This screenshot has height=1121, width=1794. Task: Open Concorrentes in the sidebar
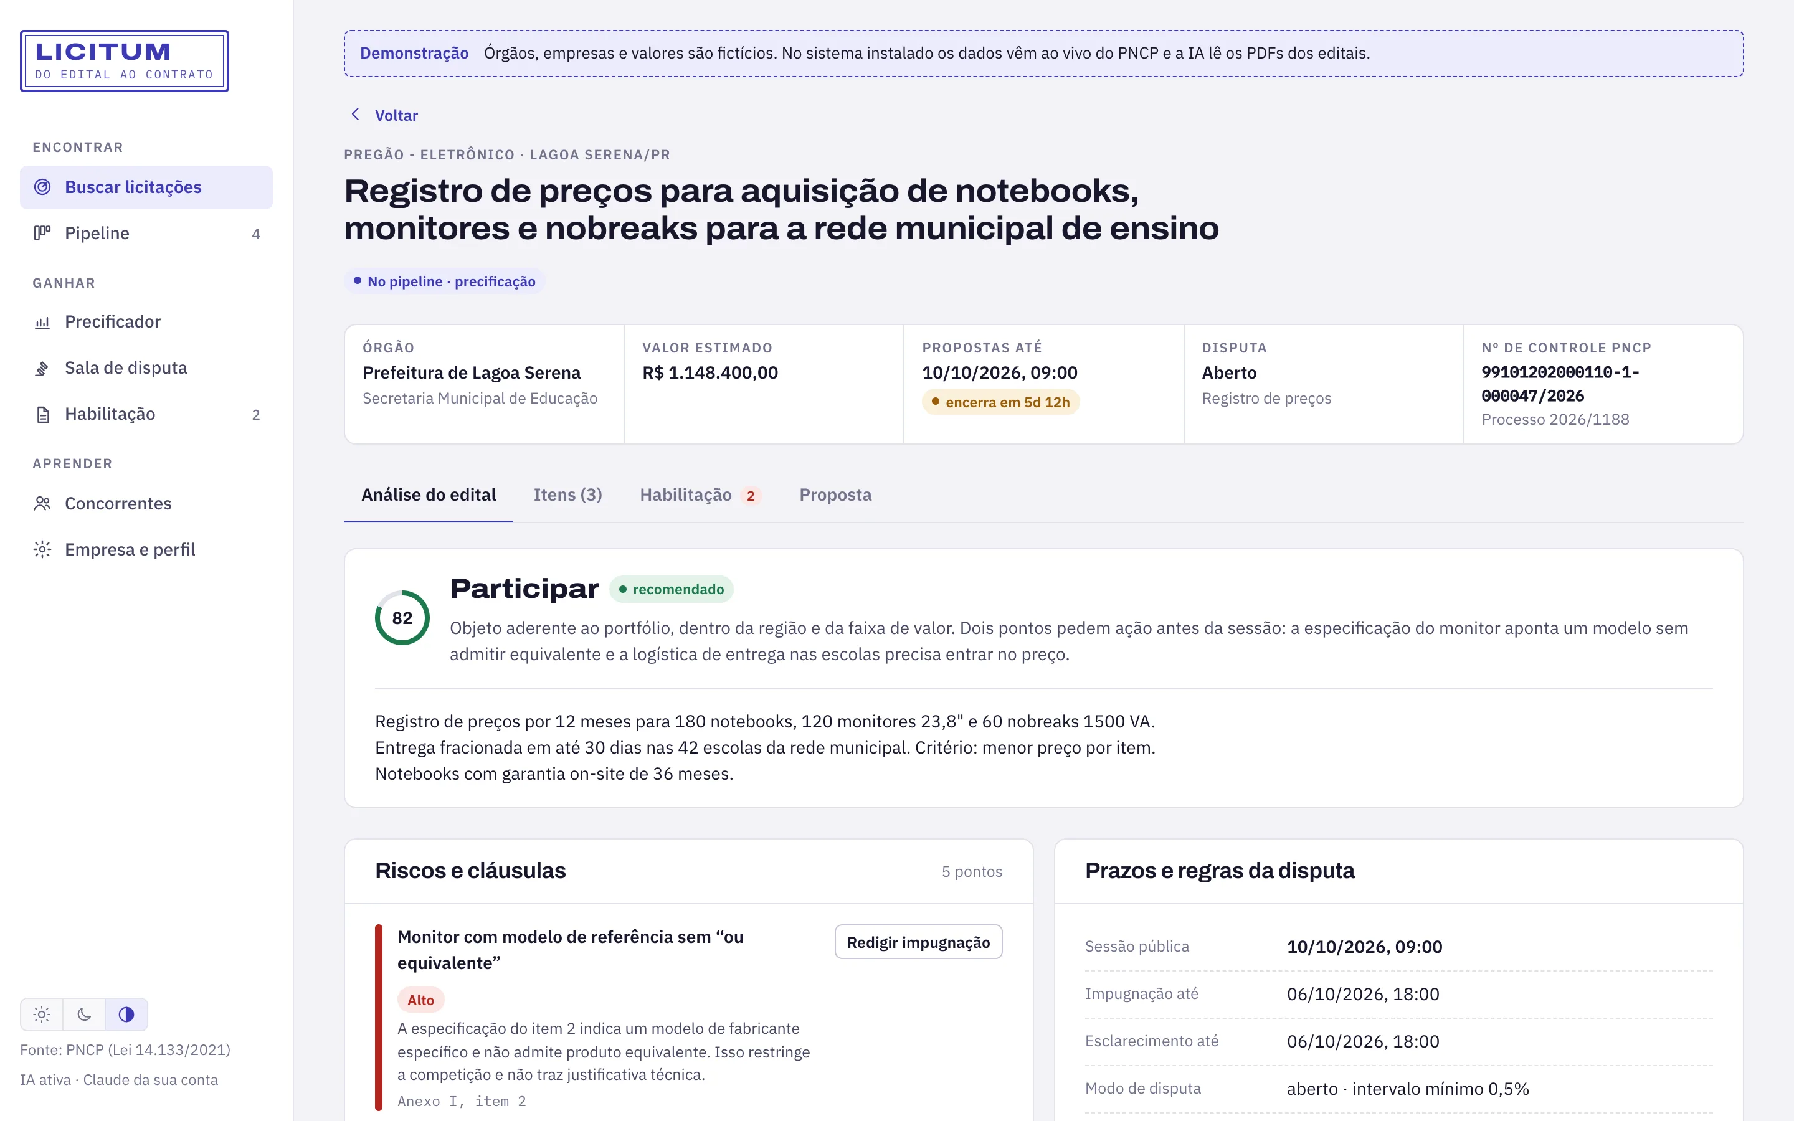146,503
